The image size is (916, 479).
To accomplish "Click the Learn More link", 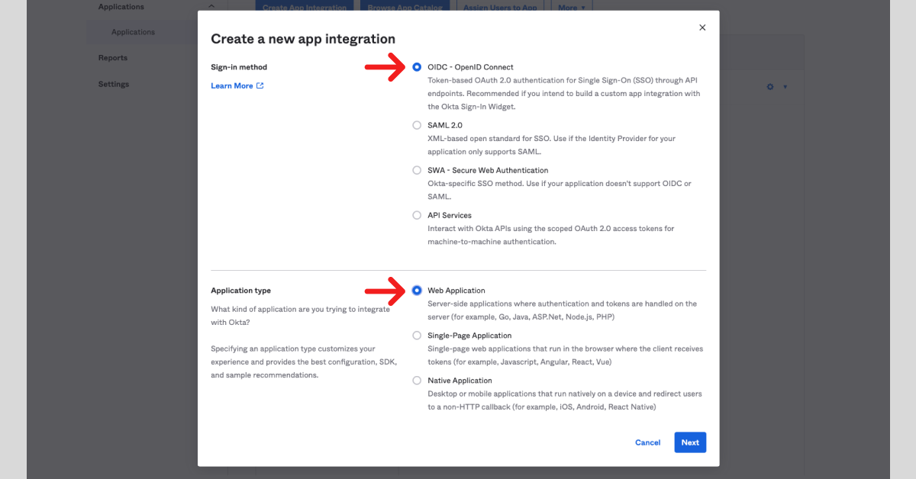I will [x=231, y=85].
